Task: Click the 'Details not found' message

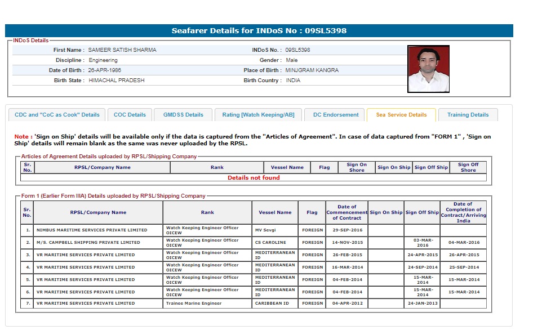Action: tap(254, 178)
